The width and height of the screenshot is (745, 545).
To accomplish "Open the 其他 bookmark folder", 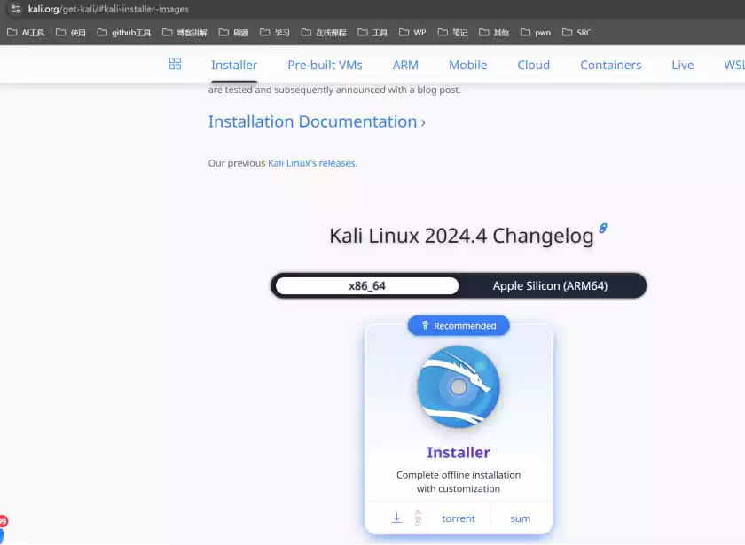I will (x=494, y=32).
